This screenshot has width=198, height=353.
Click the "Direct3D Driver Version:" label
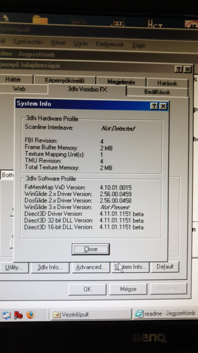pyautogui.click(x=53, y=214)
